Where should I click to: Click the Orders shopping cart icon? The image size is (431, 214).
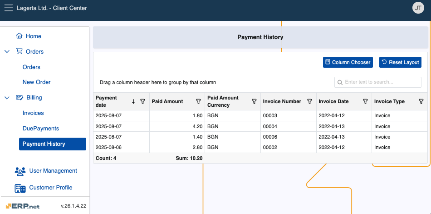pyautogui.click(x=19, y=51)
